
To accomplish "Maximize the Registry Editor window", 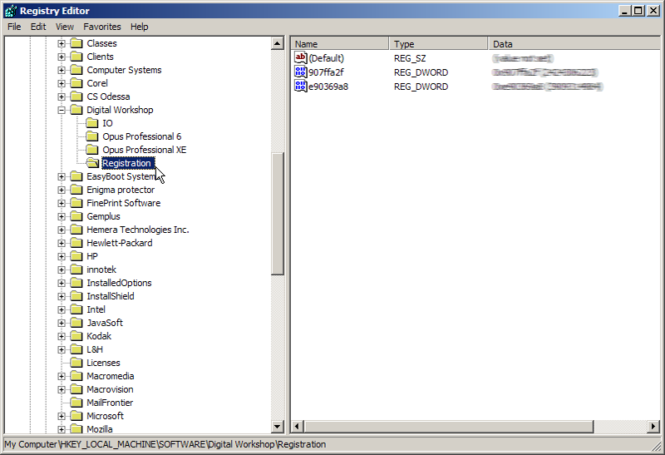I will coord(638,11).
